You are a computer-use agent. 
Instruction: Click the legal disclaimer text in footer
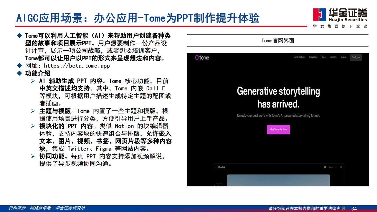point(307,208)
